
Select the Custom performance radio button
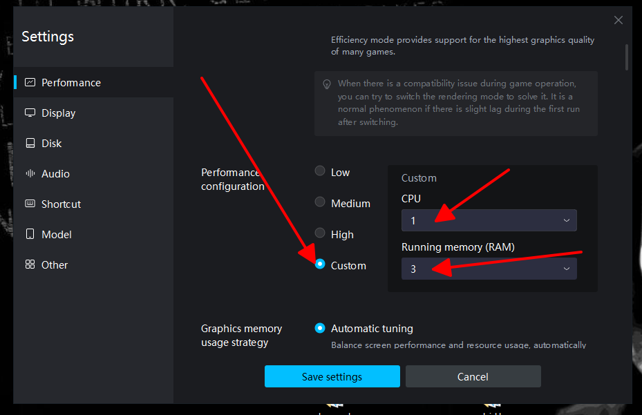(320, 264)
